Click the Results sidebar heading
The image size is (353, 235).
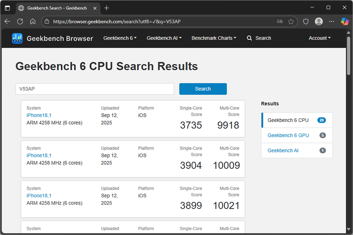click(x=270, y=103)
